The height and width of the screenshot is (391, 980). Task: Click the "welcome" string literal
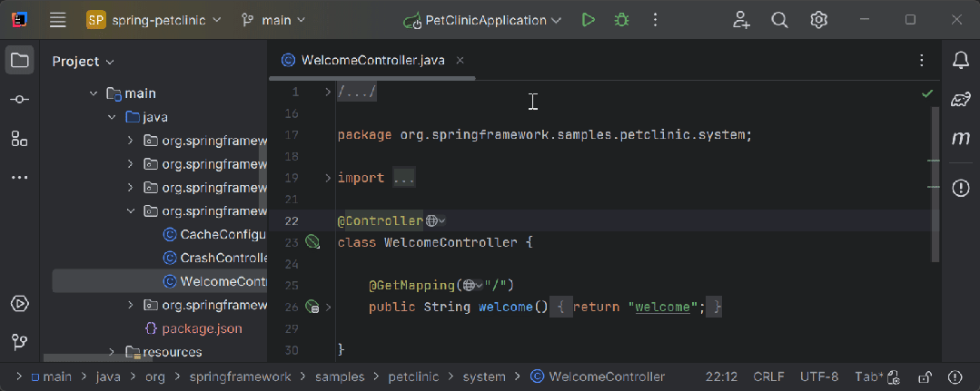click(663, 307)
